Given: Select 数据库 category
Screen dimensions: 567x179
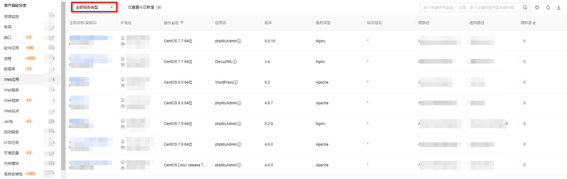Looking at the screenshot, I should pos(10,69).
